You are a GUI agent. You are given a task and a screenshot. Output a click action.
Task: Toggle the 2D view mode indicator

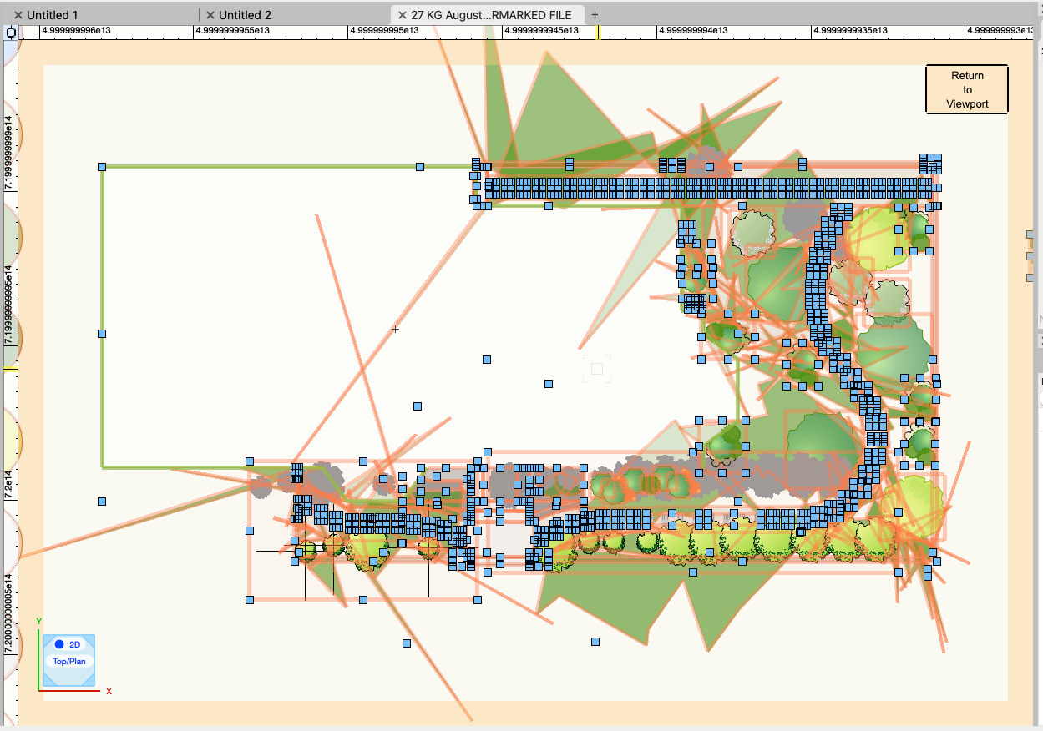[x=68, y=644]
